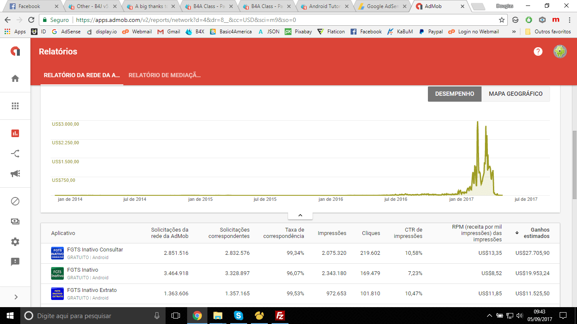Image resolution: width=577 pixels, height=324 pixels.
Task: Open Task View in the taskbar
Action: (176, 316)
